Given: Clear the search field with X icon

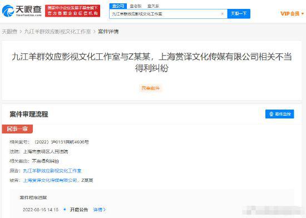Looking at the screenshot, I should click(222, 14).
